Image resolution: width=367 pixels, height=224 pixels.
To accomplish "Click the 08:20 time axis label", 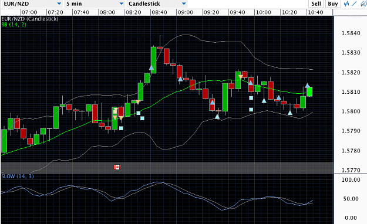I will (133, 12).
